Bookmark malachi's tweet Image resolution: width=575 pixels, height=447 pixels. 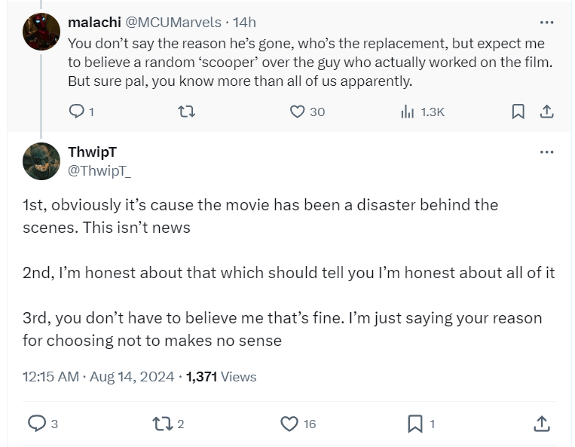(518, 112)
